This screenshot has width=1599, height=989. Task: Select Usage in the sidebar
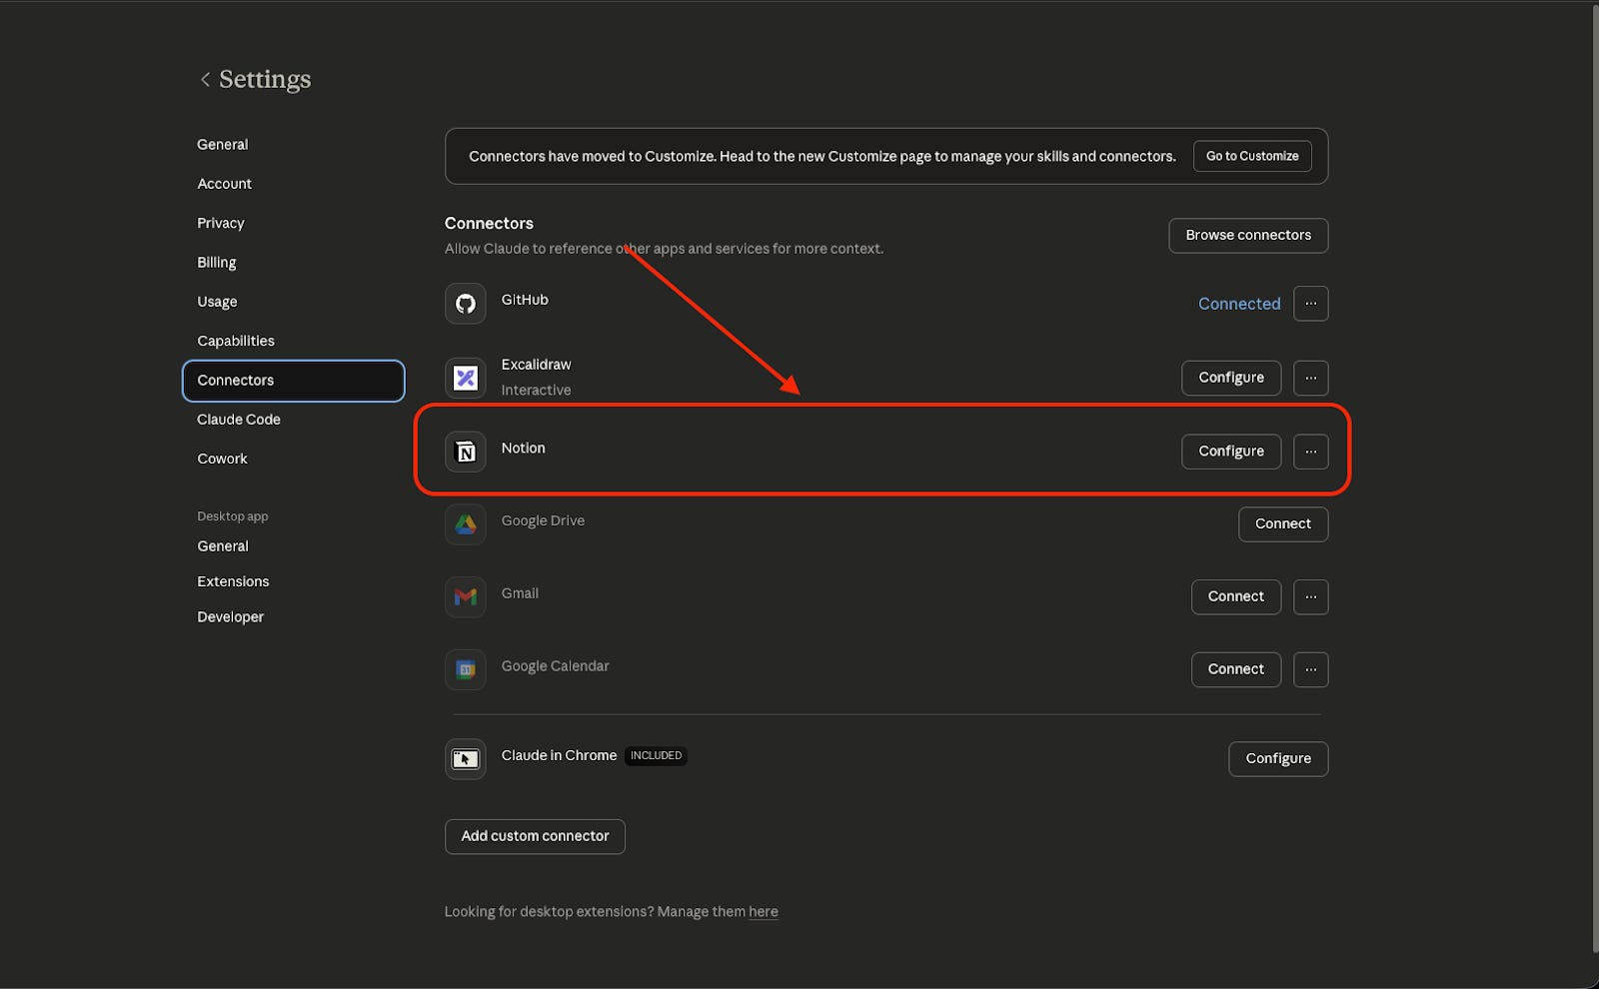pyautogui.click(x=217, y=302)
